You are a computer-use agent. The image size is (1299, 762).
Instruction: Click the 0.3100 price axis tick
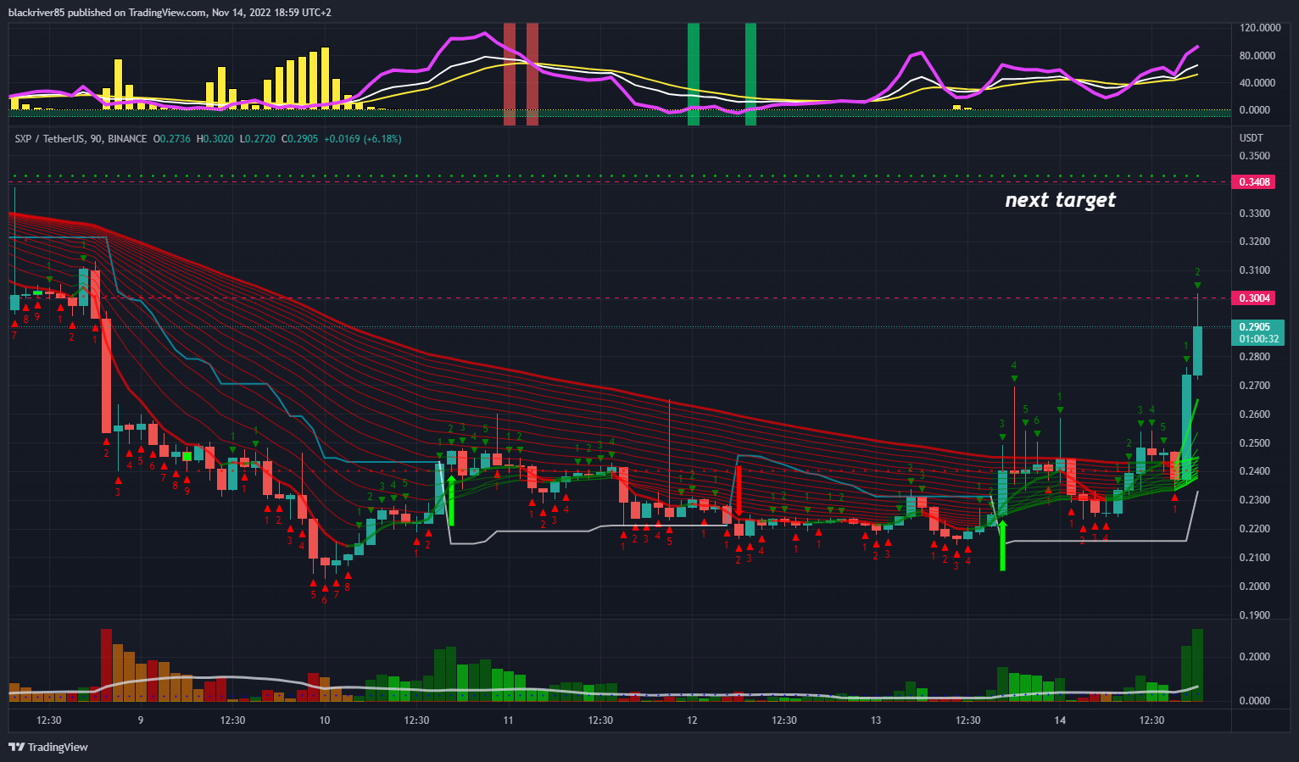point(1255,271)
